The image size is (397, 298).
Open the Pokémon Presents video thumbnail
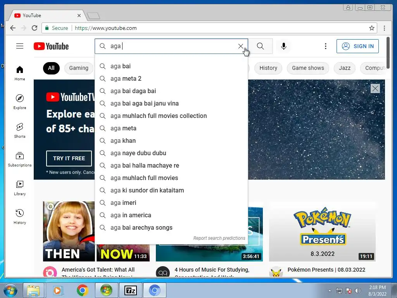(x=322, y=231)
